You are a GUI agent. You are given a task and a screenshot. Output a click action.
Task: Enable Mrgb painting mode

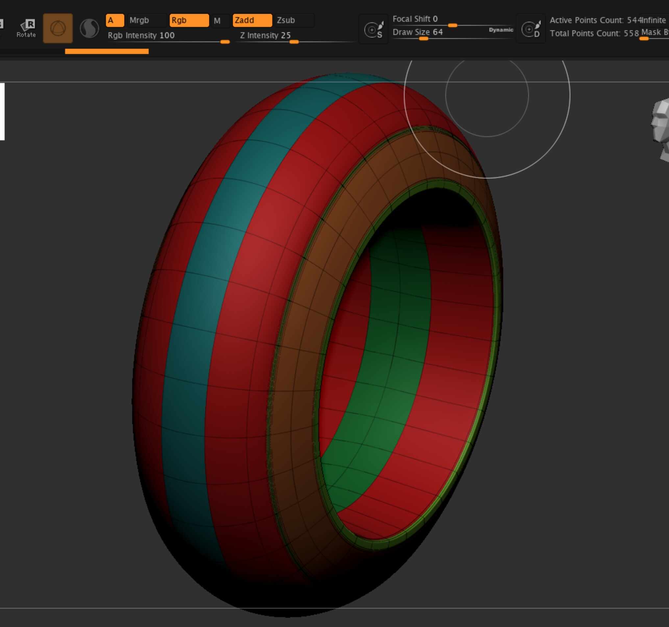[x=147, y=20]
